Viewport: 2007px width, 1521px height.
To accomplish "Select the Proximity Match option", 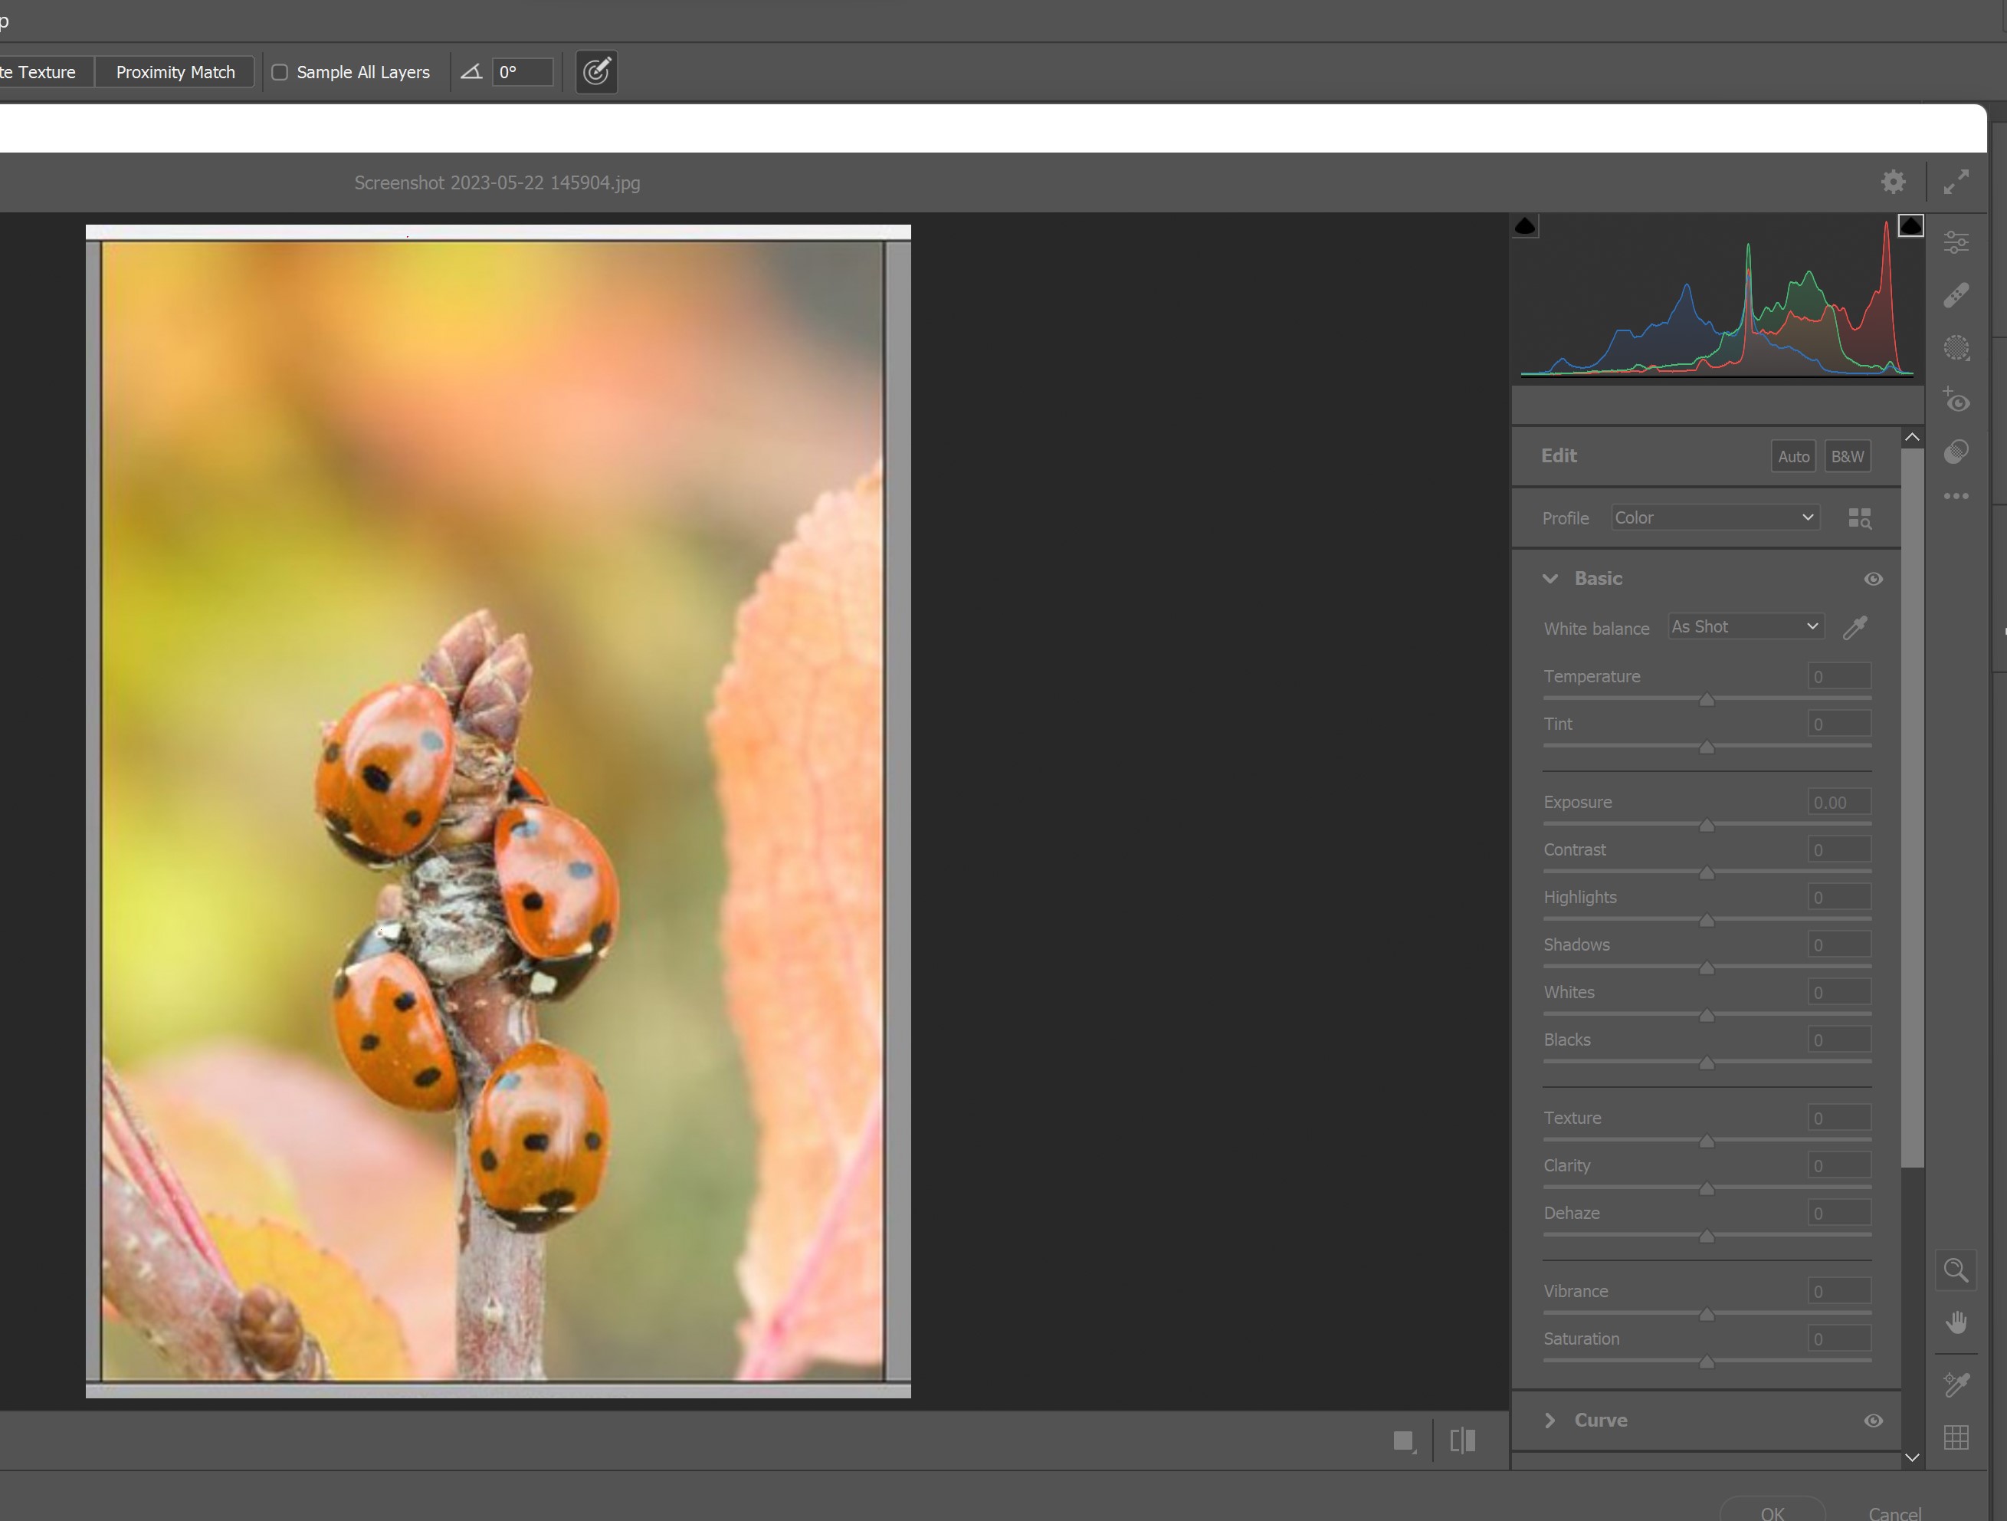I will 175,73.
